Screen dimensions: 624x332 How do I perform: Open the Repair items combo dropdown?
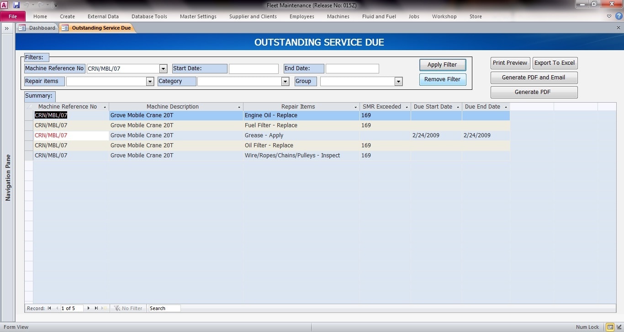point(149,81)
